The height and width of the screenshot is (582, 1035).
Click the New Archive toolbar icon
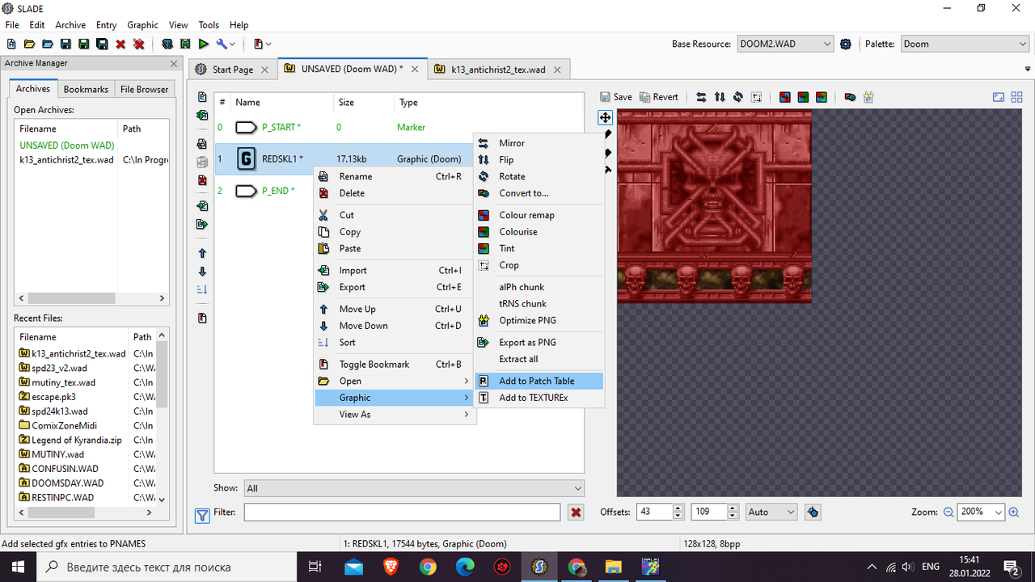(x=11, y=44)
